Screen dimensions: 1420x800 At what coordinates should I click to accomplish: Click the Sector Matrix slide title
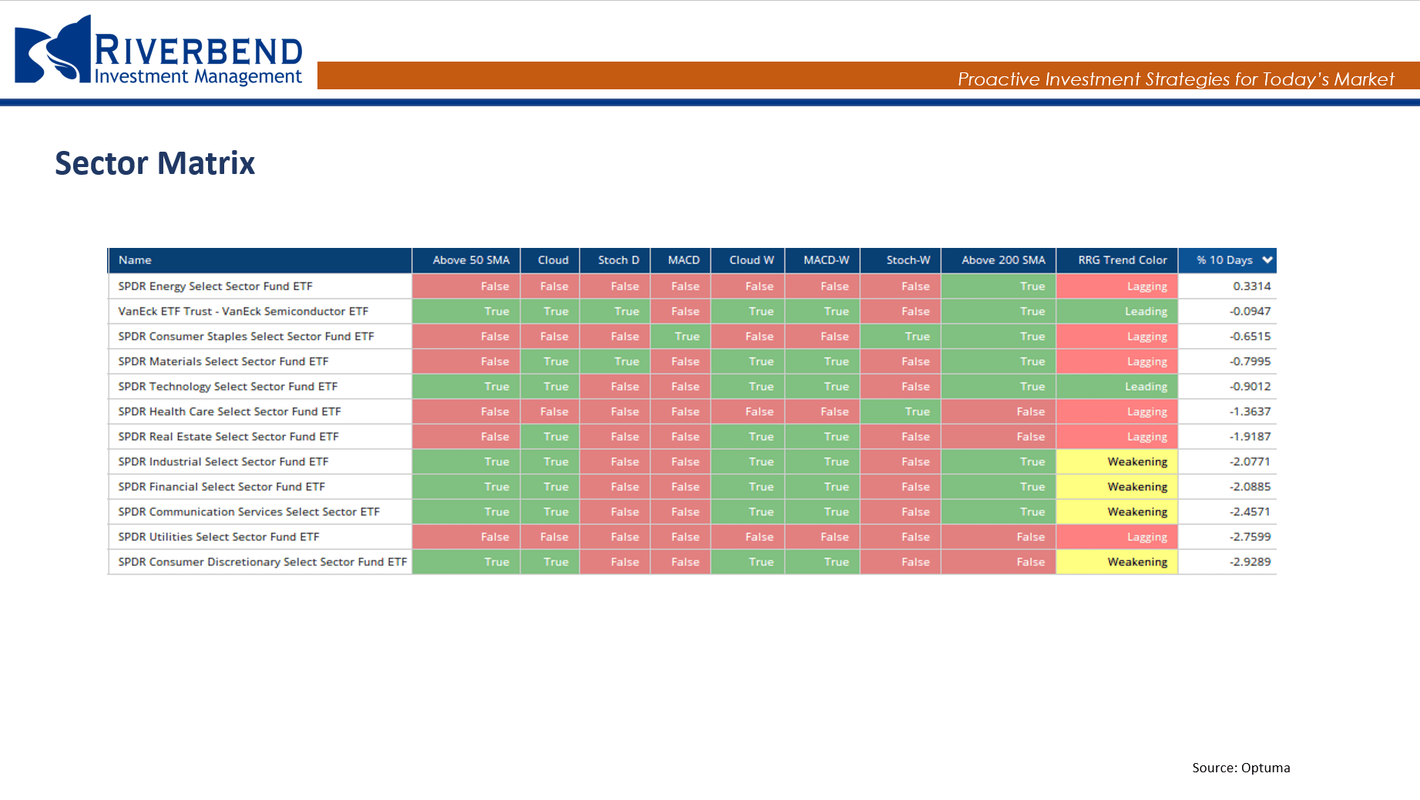[155, 163]
